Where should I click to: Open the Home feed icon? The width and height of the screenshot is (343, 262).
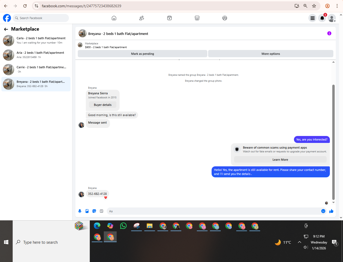point(114,18)
